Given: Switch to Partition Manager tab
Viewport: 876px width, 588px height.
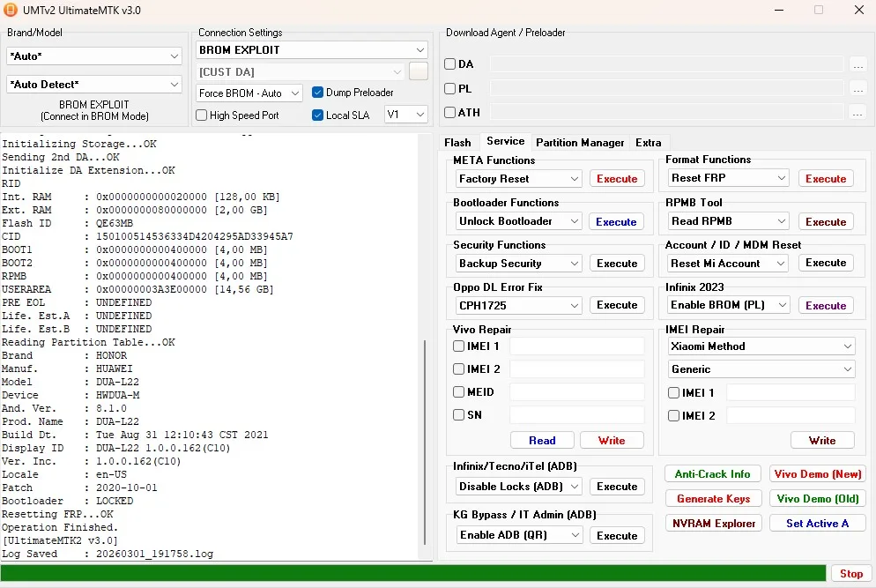Looking at the screenshot, I should 580,143.
